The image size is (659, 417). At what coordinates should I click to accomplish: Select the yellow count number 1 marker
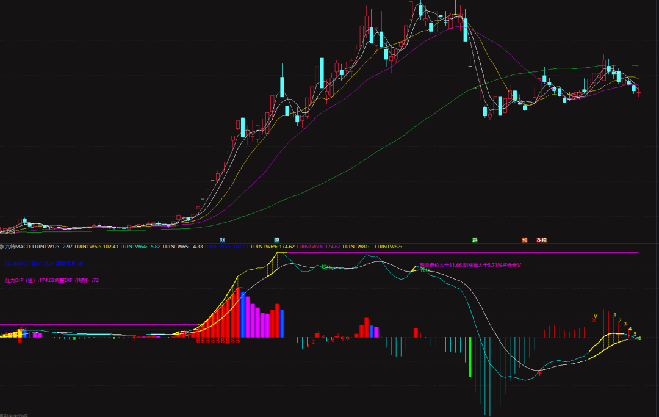[614, 315]
